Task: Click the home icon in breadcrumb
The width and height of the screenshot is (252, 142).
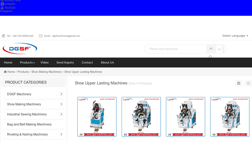Action: 5,72
